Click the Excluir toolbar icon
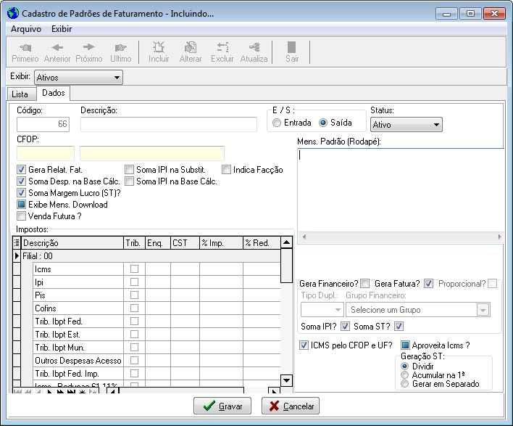This screenshot has width=513, height=426. (222, 52)
